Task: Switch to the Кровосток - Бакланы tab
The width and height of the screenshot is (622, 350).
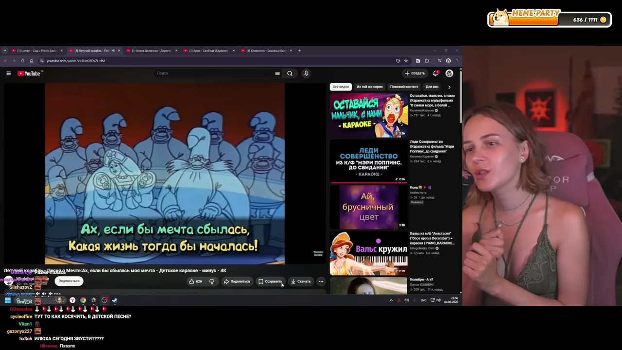Action: pos(266,51)
